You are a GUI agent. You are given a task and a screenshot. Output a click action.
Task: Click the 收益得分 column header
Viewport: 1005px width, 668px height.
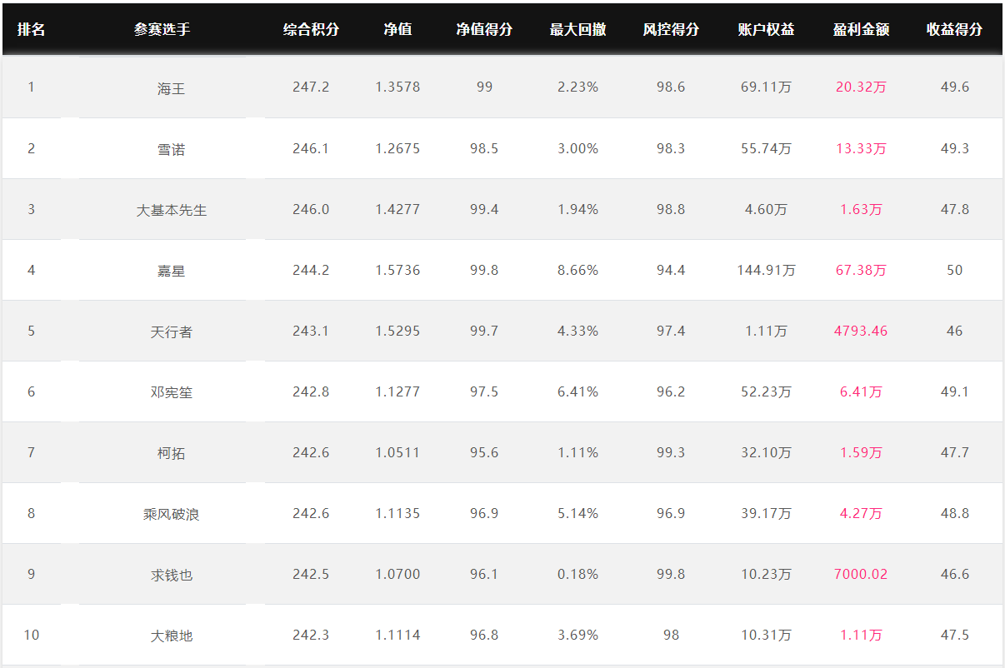pyautogui.click(x=954, y=29)
